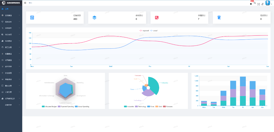Toggle the 'actual' line series legend
Image resolution: width=274 pixels, height=132 pixels.
tap(154, 30)
